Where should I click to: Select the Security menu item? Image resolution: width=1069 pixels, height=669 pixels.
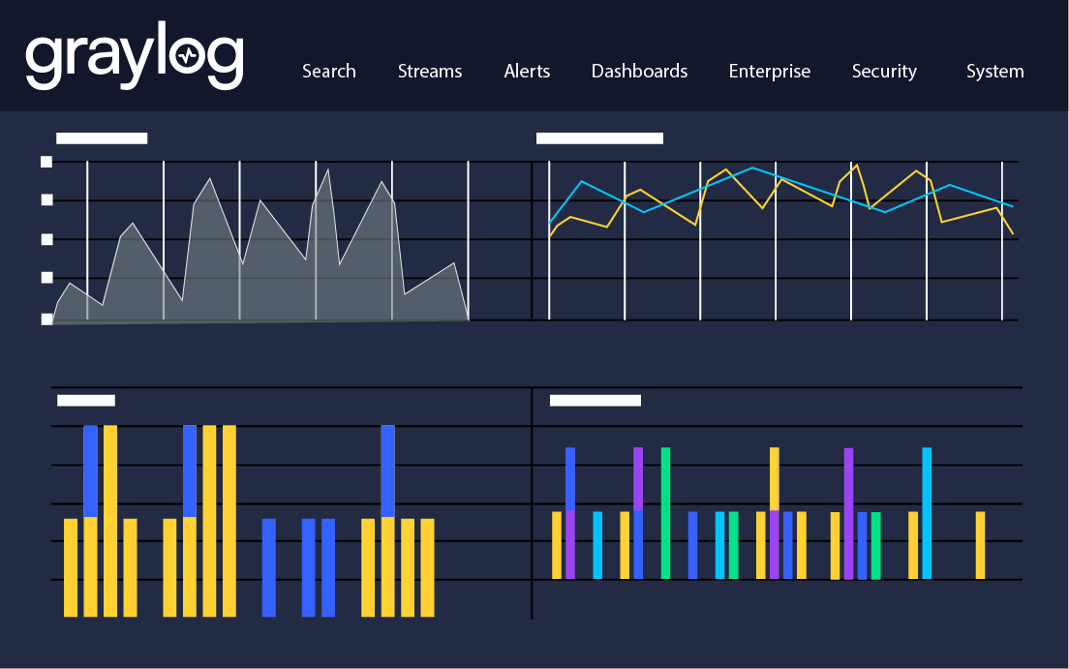pyautogui.click(x=884, y=72)
